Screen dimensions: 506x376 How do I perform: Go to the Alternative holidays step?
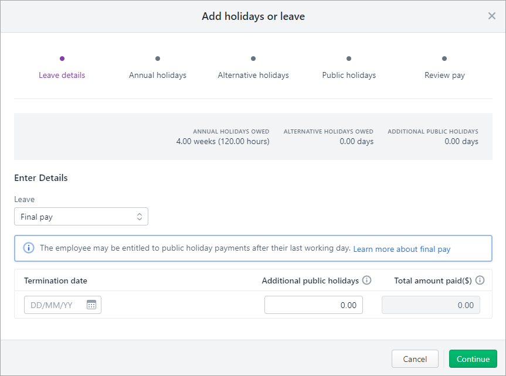tap(253, 75)
